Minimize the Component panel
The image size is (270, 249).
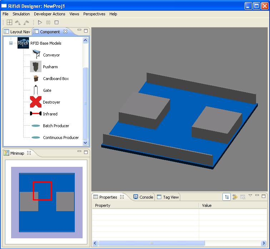point(79,30)
